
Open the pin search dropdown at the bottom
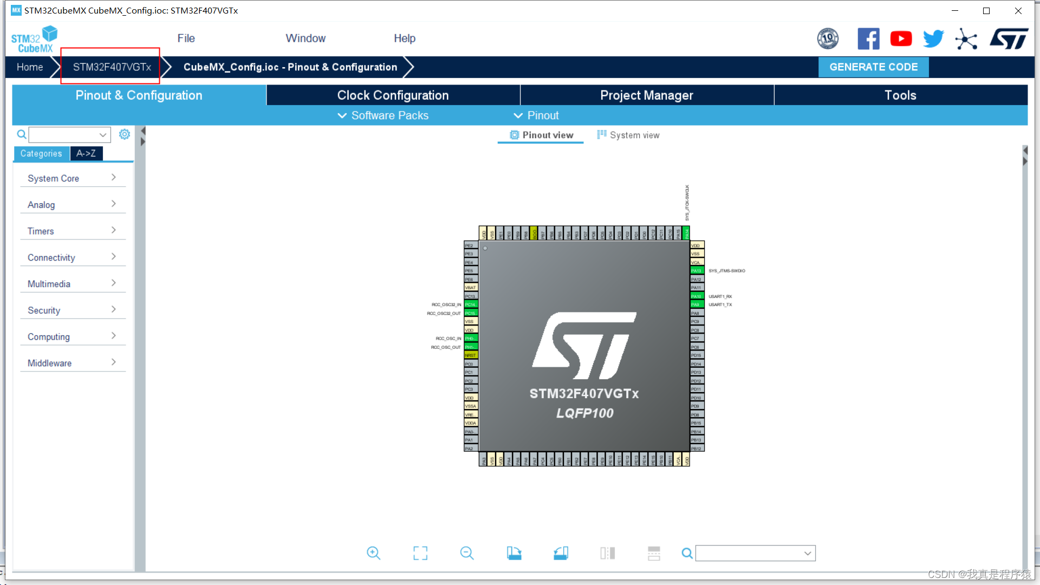(x=808, y=553)
